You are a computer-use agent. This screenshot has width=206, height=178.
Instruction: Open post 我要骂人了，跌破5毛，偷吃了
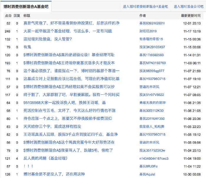click(x=68, y=150)
